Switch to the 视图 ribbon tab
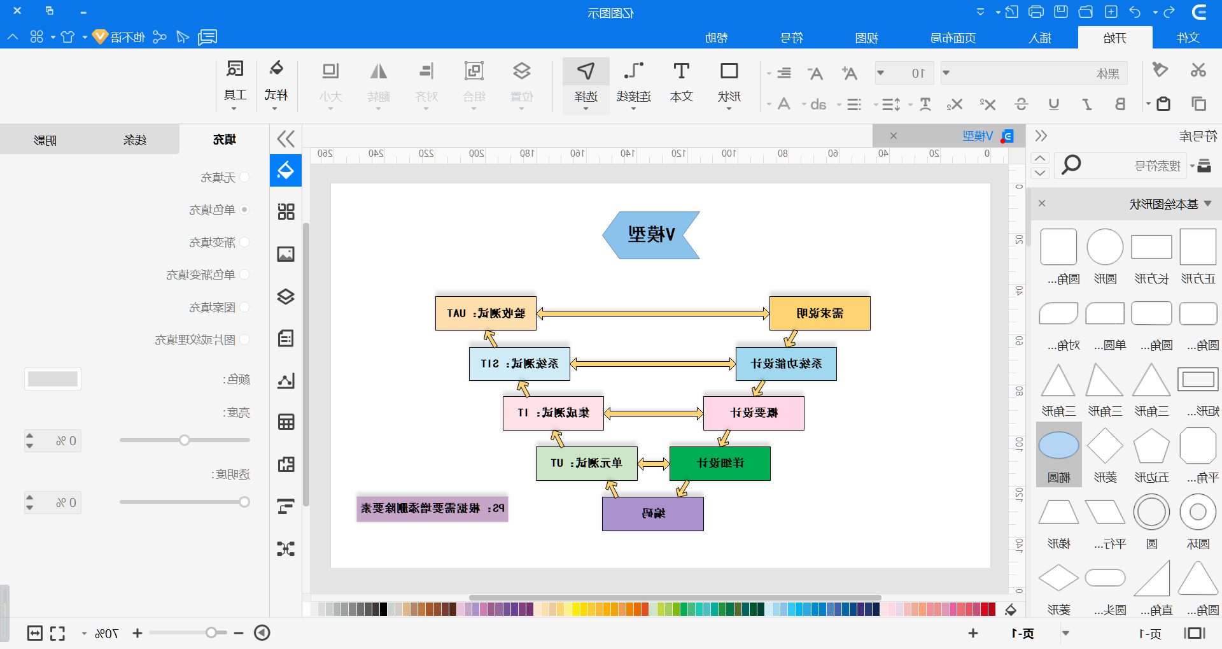This screenshot has width=1222, height=649. [x=866, y=38]
